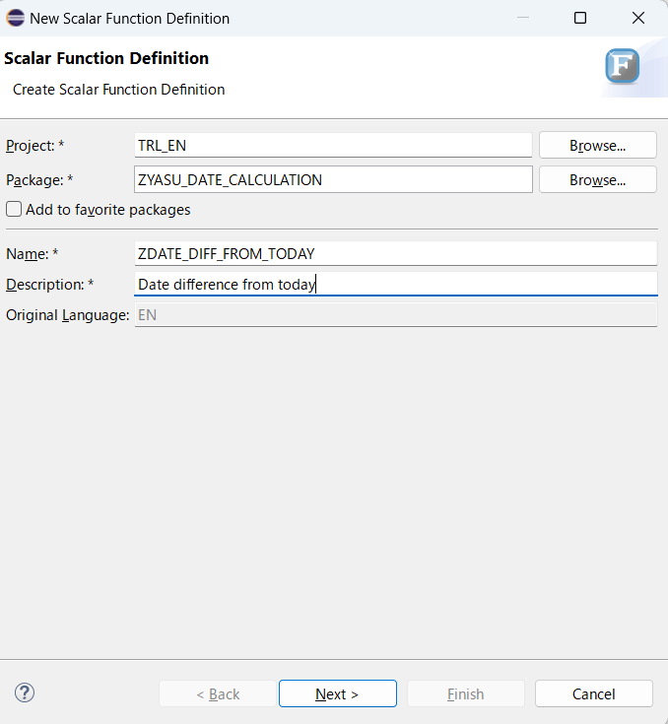Image resolution: width=668 pixels, height=724 pixels.
Task: Click the 'Add to favorite packages' label text
Action: [x=108, y=210]
